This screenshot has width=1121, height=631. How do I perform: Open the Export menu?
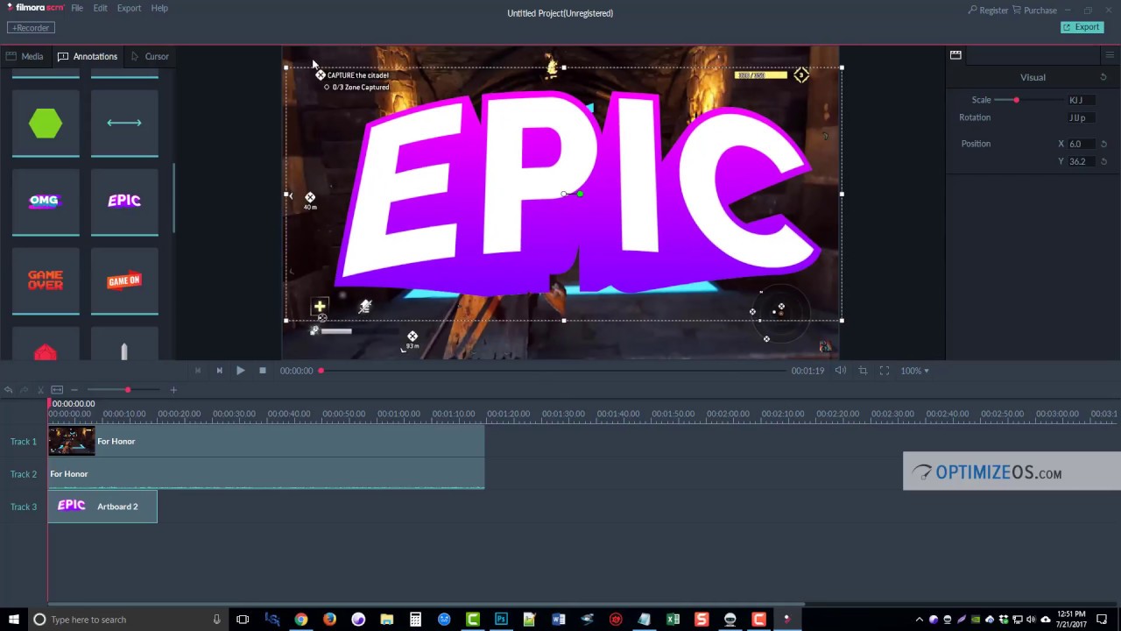coord(129,8)
